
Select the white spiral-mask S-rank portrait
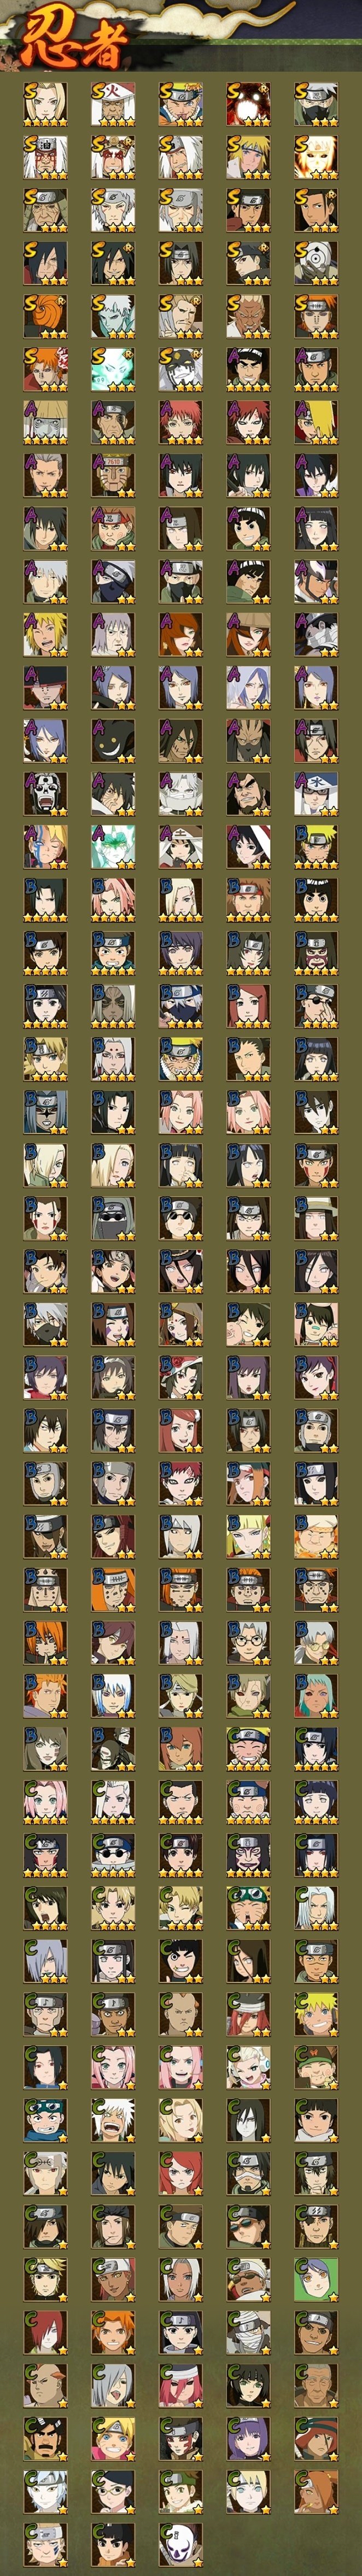click(x=315, y=262)
